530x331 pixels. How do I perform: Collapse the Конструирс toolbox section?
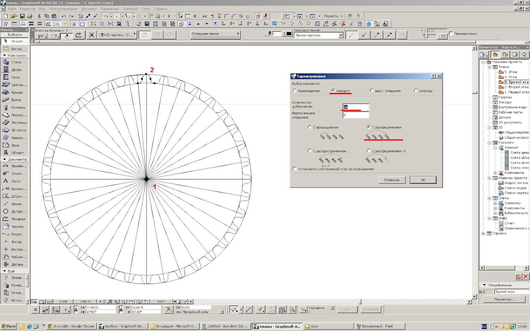pyautogui.click(x=5, y=55)
